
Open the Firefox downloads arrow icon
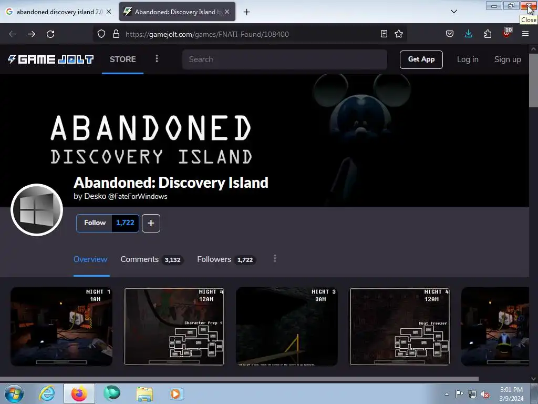pyautogui.click(x=468, y=34)
